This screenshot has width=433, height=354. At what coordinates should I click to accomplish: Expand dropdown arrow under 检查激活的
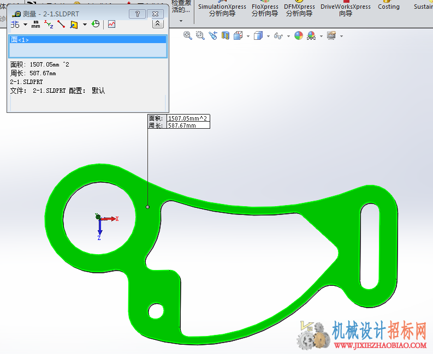[181, 21]
